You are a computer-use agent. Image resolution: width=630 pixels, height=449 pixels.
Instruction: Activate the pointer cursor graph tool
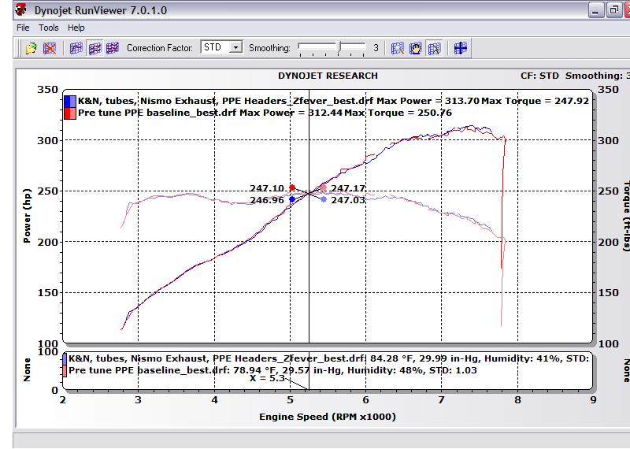[435, 48]
